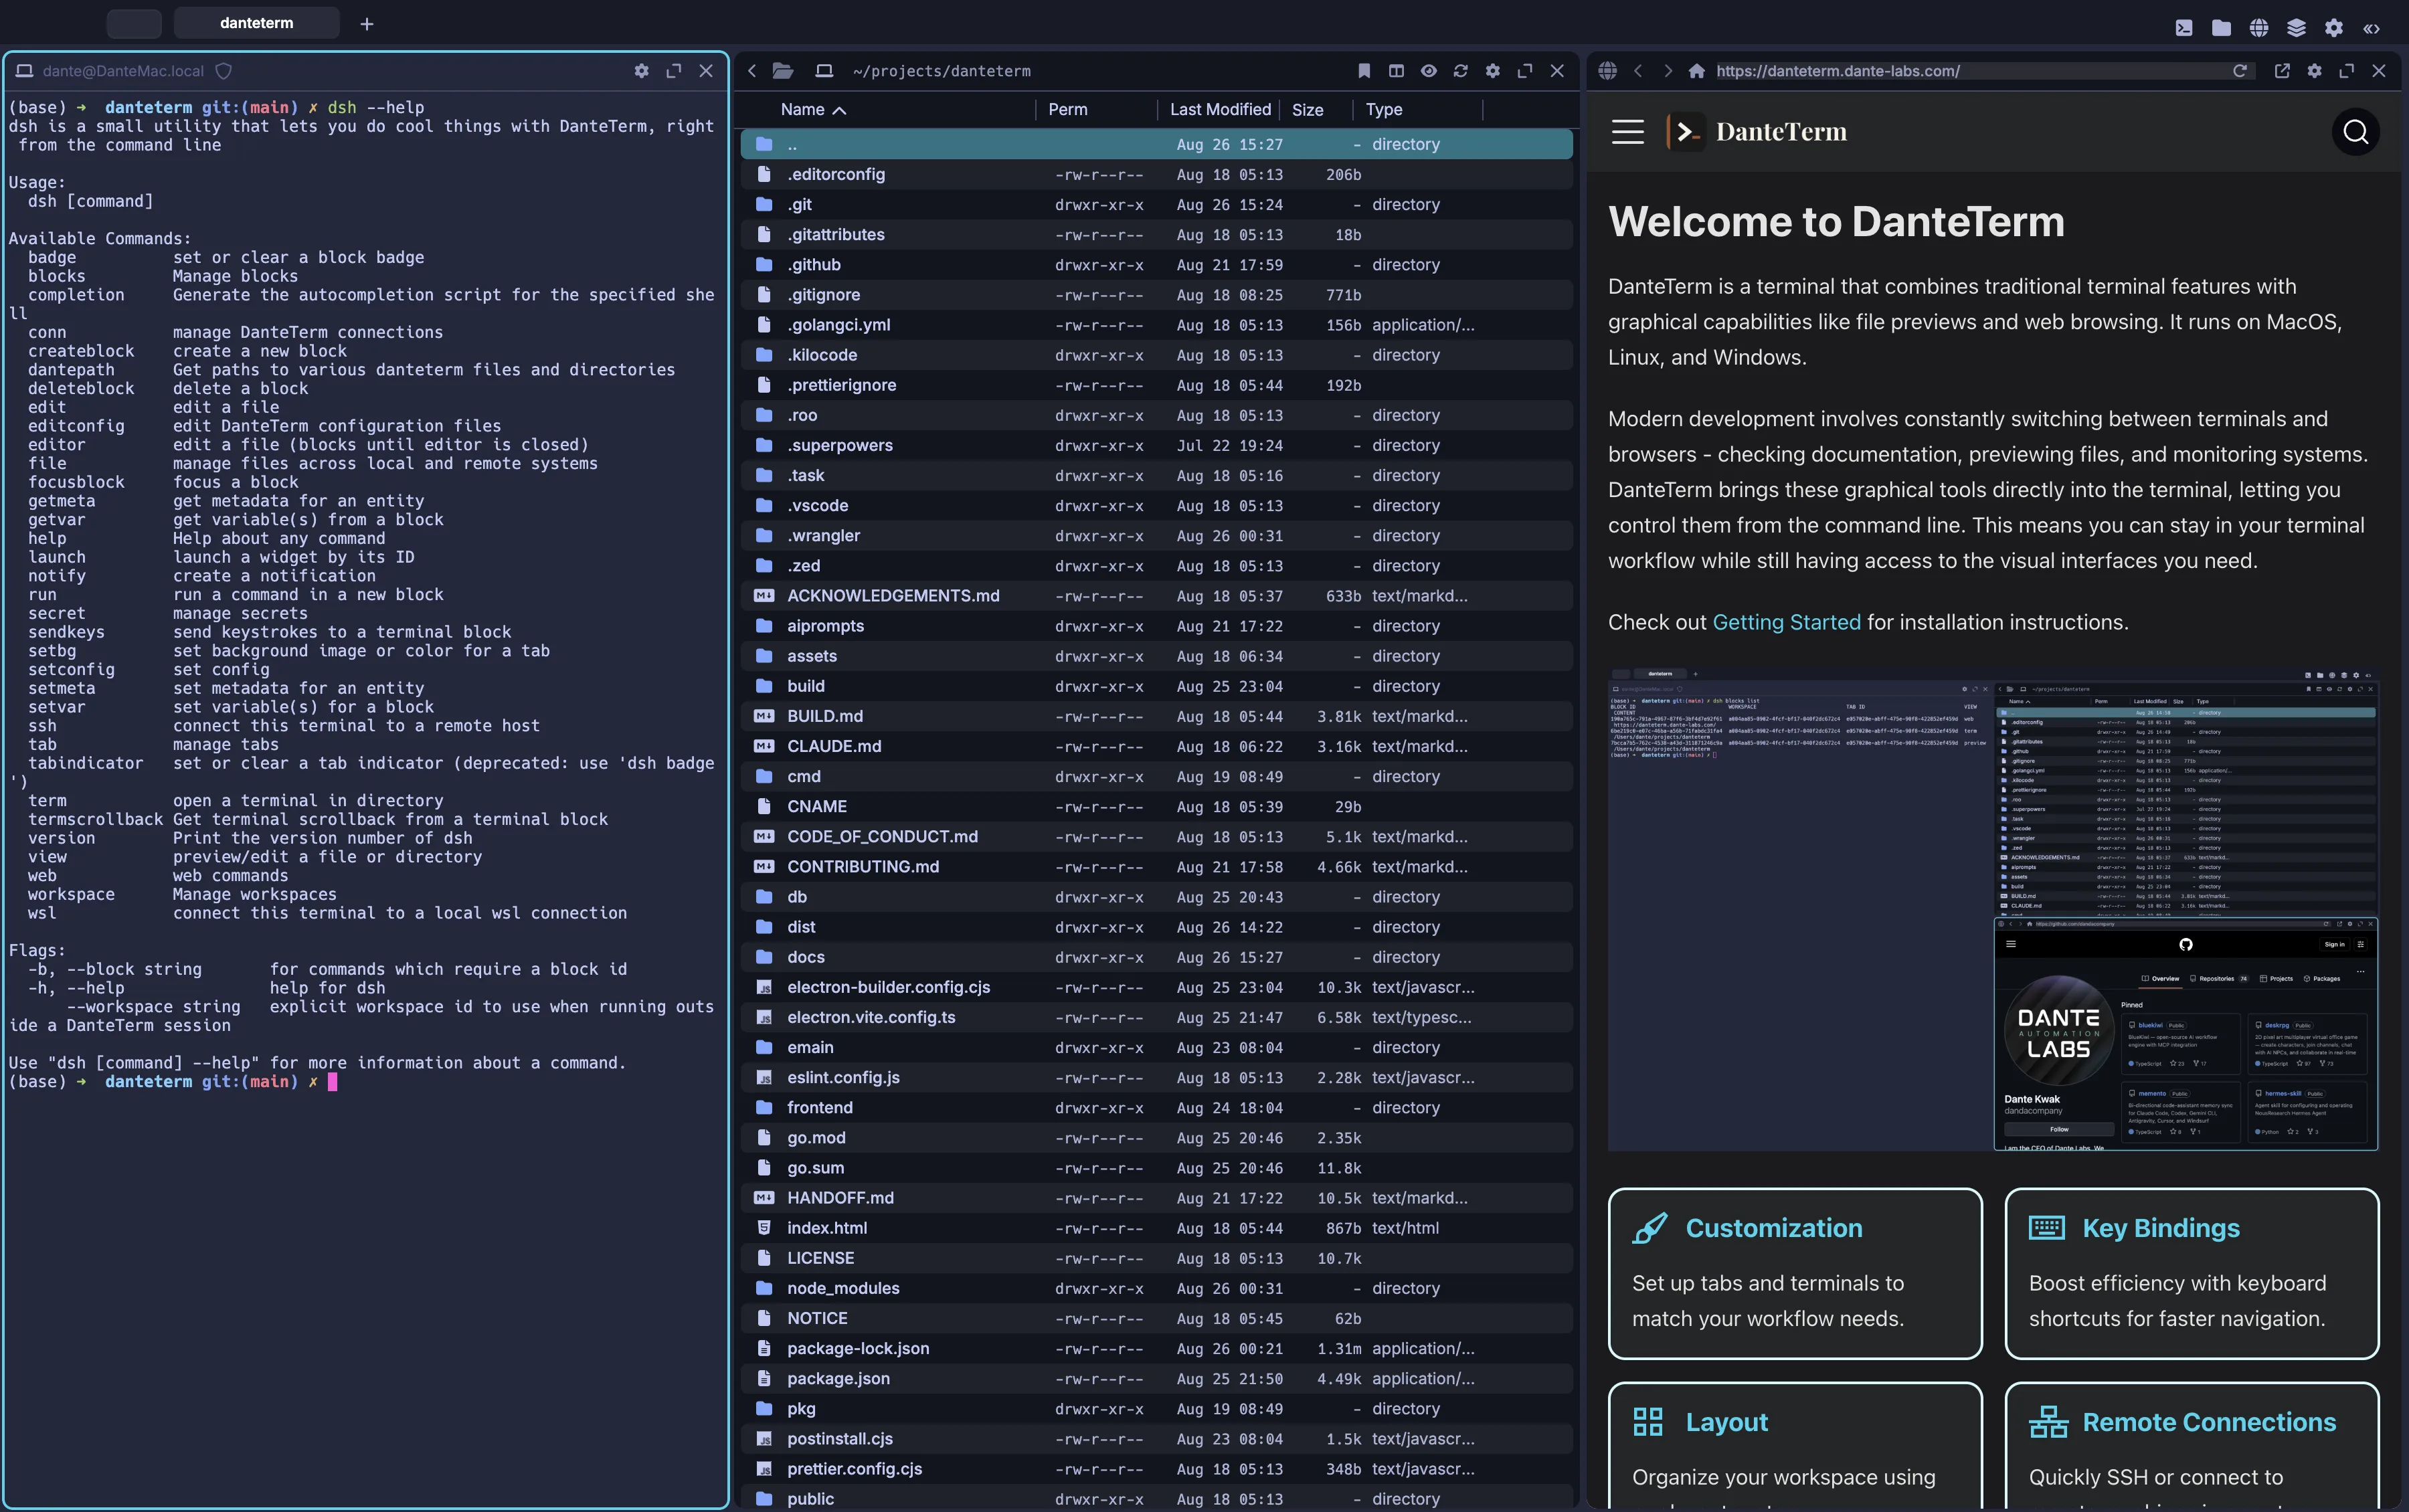Screen dimensions: 2409x1512
Task: Magnify the file browser block
Action: point(1525,71)
